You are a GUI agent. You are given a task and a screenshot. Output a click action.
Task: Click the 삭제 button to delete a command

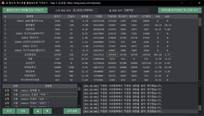tap(22, 111)
